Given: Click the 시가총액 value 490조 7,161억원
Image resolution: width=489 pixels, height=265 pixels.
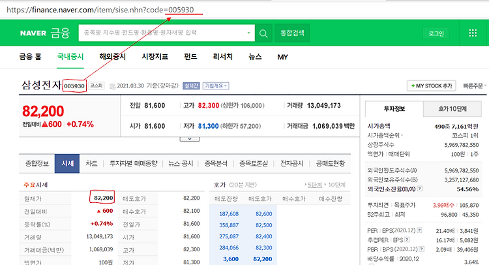Looking at the screenshot, I should point(456,127).
